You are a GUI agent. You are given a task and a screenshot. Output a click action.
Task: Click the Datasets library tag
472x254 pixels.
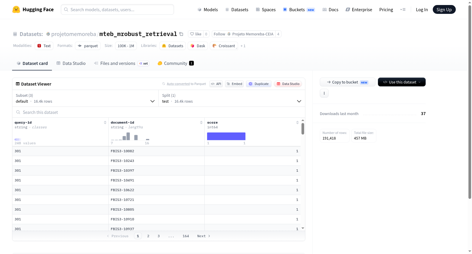click(173, 46)
